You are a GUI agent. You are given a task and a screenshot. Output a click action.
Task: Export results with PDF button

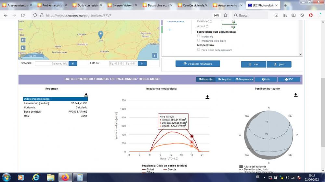point(289,79)
